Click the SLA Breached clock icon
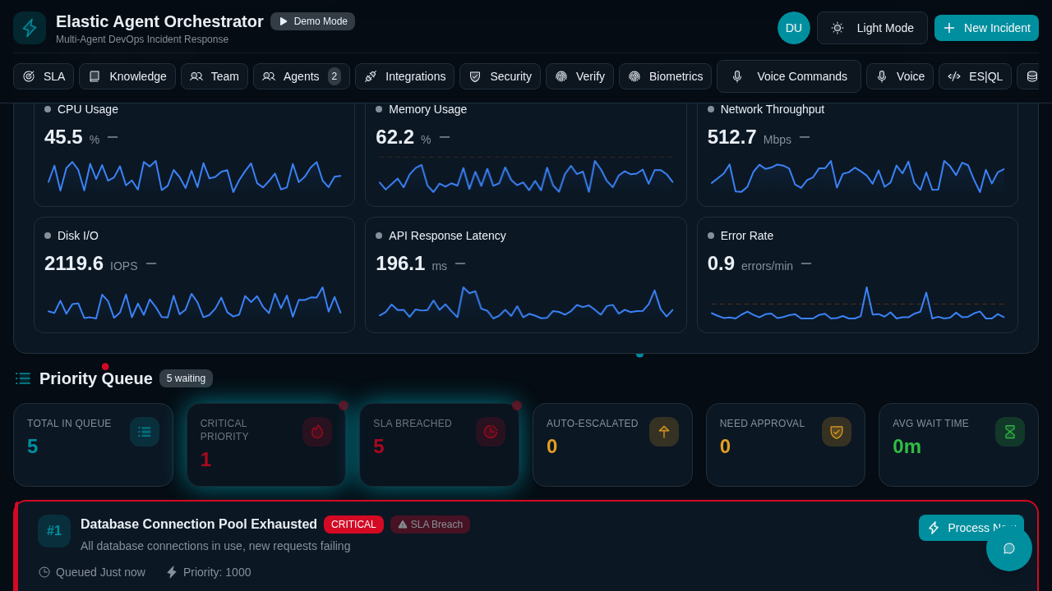This screenshot has height=591, width=1052. [x=491, y=432]
